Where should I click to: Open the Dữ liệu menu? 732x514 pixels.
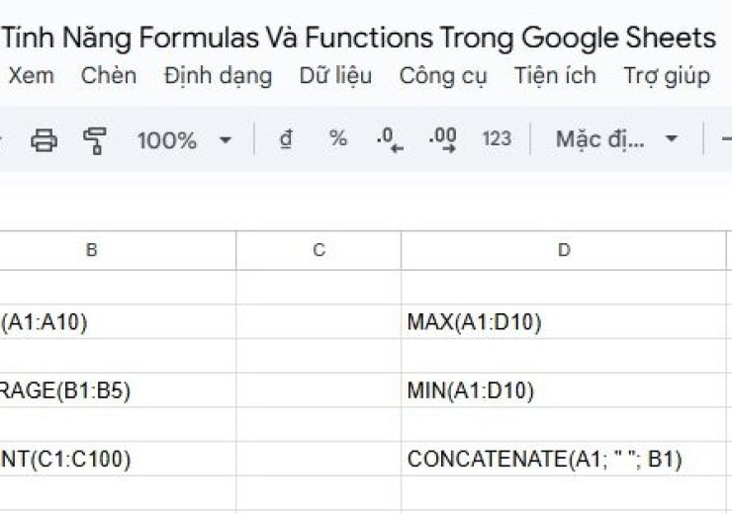pyautogui.click(x=335, y=75)
